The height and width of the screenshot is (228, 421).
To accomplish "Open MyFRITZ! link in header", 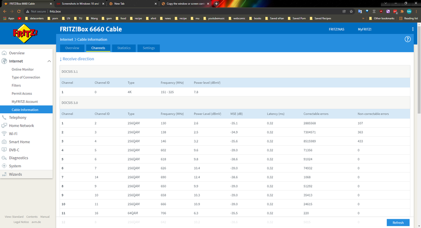I will 365,29.
